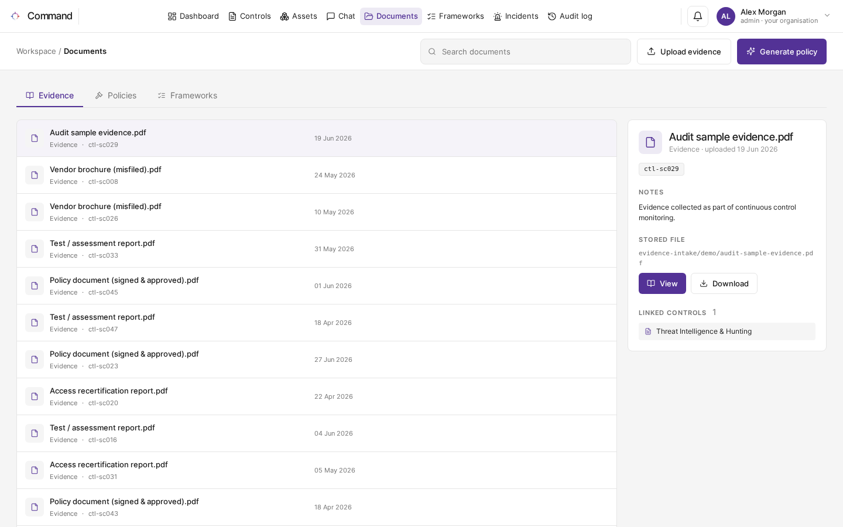Viewport: 843px width, 527px height.
Task: Click the View button
Action: [662, 283]
